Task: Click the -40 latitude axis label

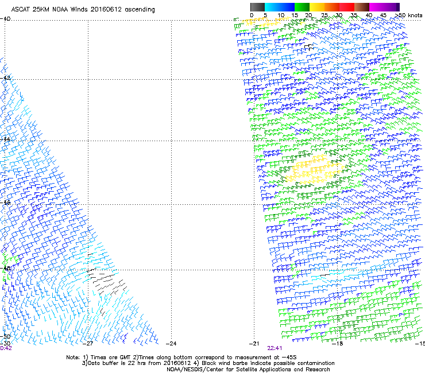Action: pyautogui.click(x=5, y=18)
